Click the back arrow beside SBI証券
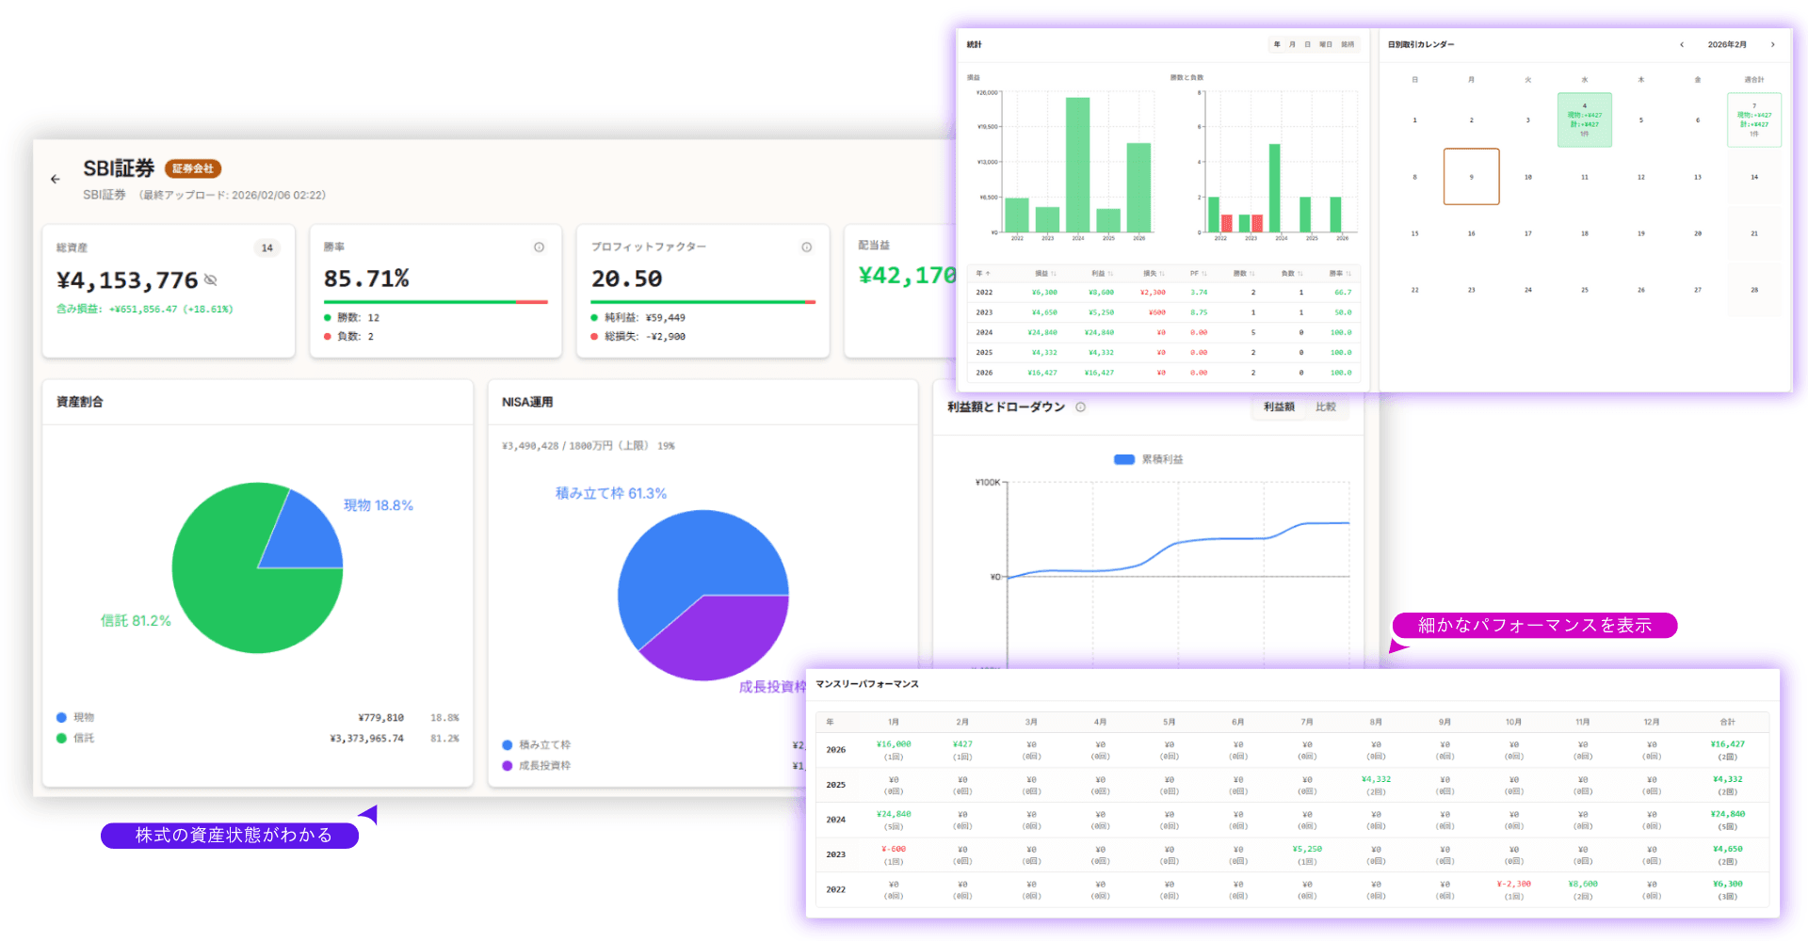Image resolution: width=1808 pixels, height=941 pixels. (56, 179)
